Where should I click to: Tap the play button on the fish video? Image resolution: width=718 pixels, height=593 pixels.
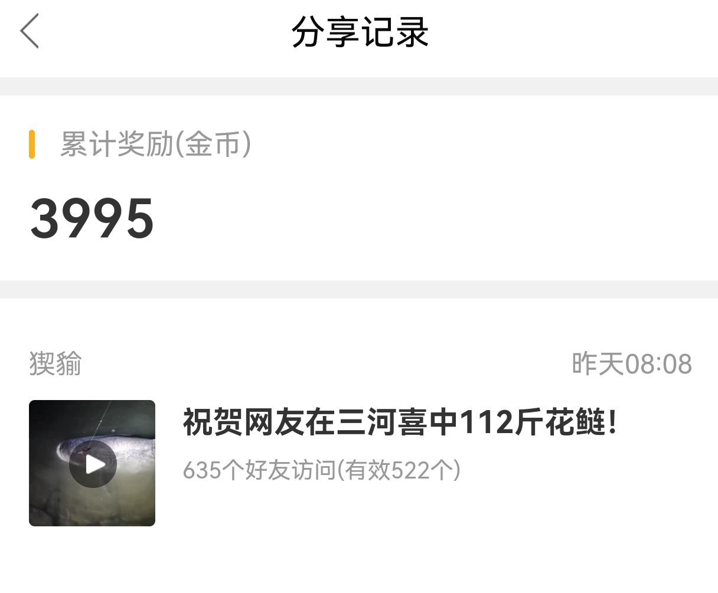tap(93, 464)
